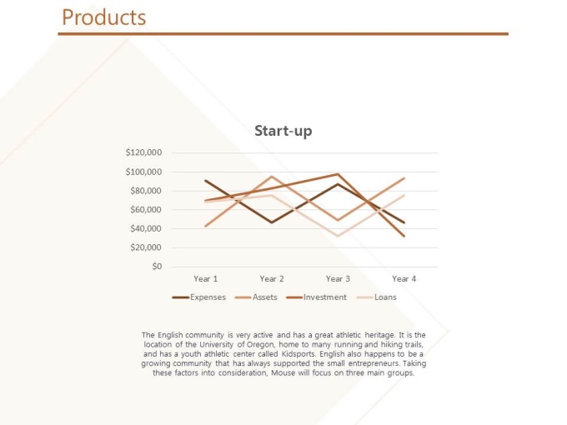567x425 pixels.
Task: Click the Year 4 category label
Action: [404, 279]
